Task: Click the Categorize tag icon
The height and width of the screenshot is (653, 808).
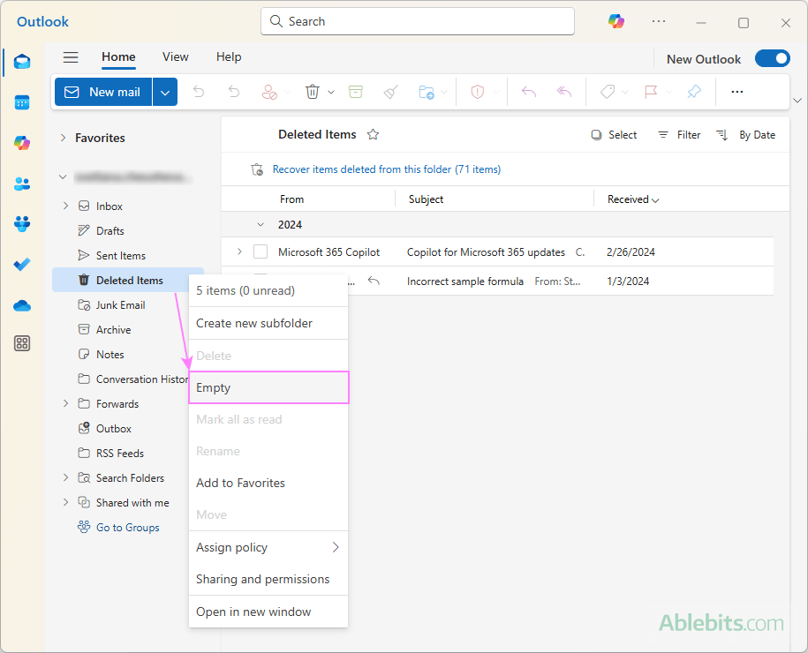Action: point(608,92)
